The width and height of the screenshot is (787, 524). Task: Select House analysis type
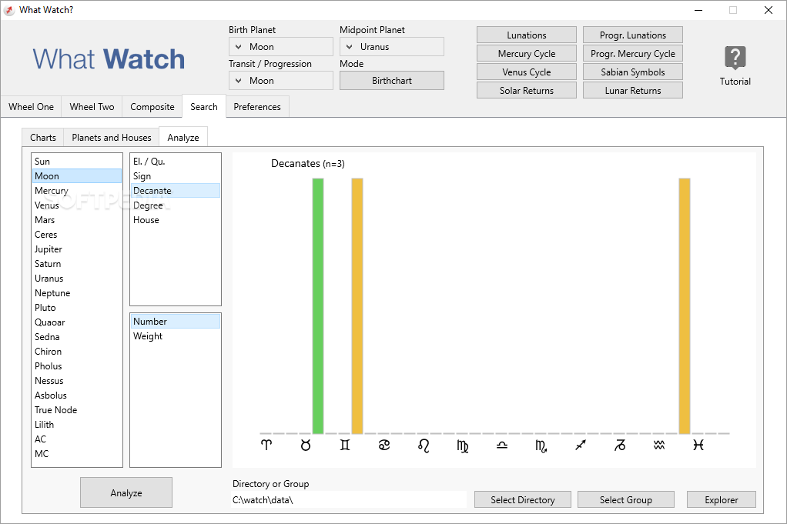[175, 219]
